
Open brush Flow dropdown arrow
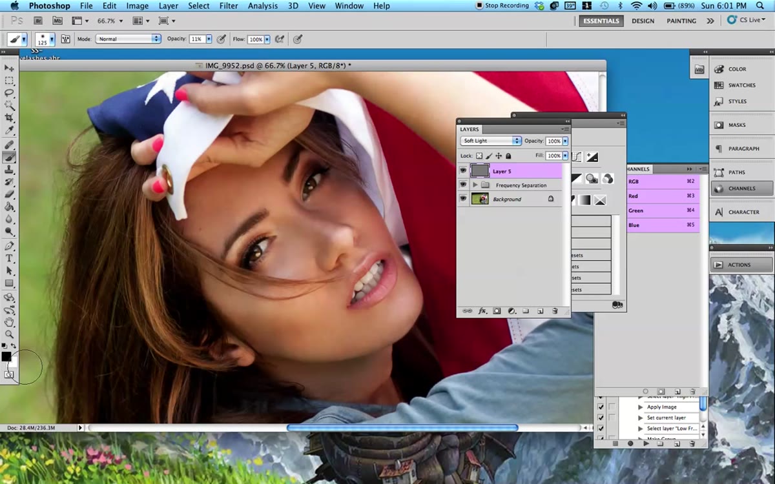coord(268,39)
